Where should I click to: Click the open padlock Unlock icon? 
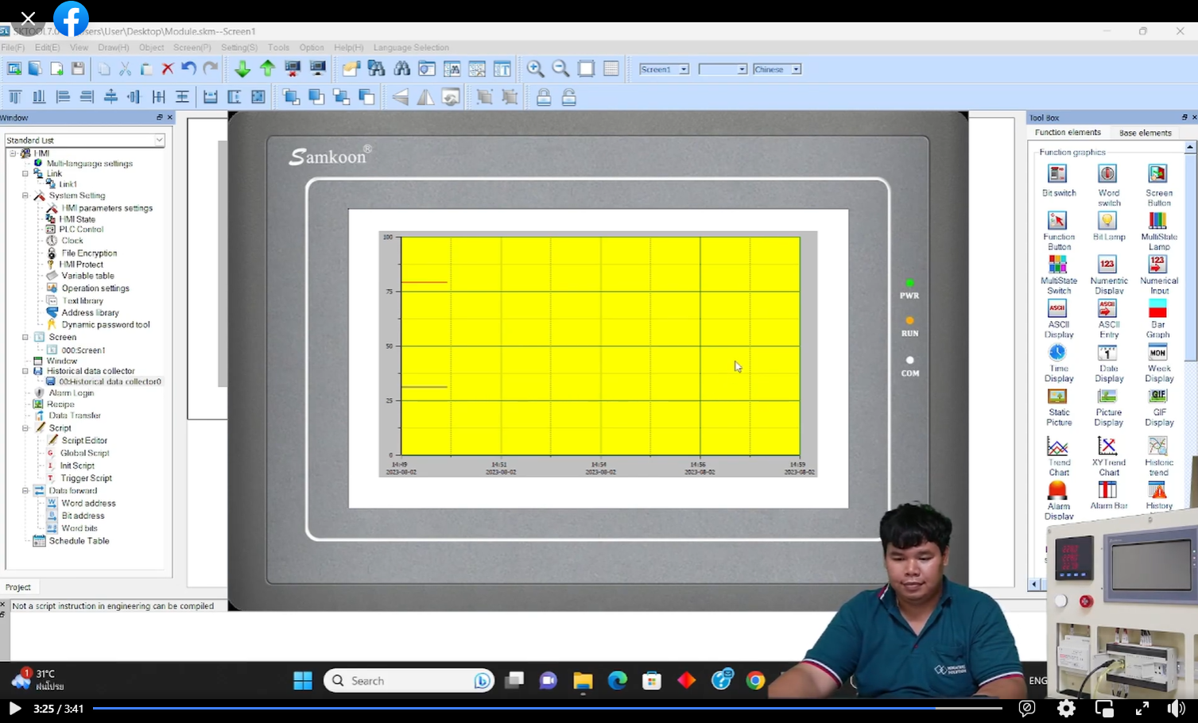coord(569,98)
